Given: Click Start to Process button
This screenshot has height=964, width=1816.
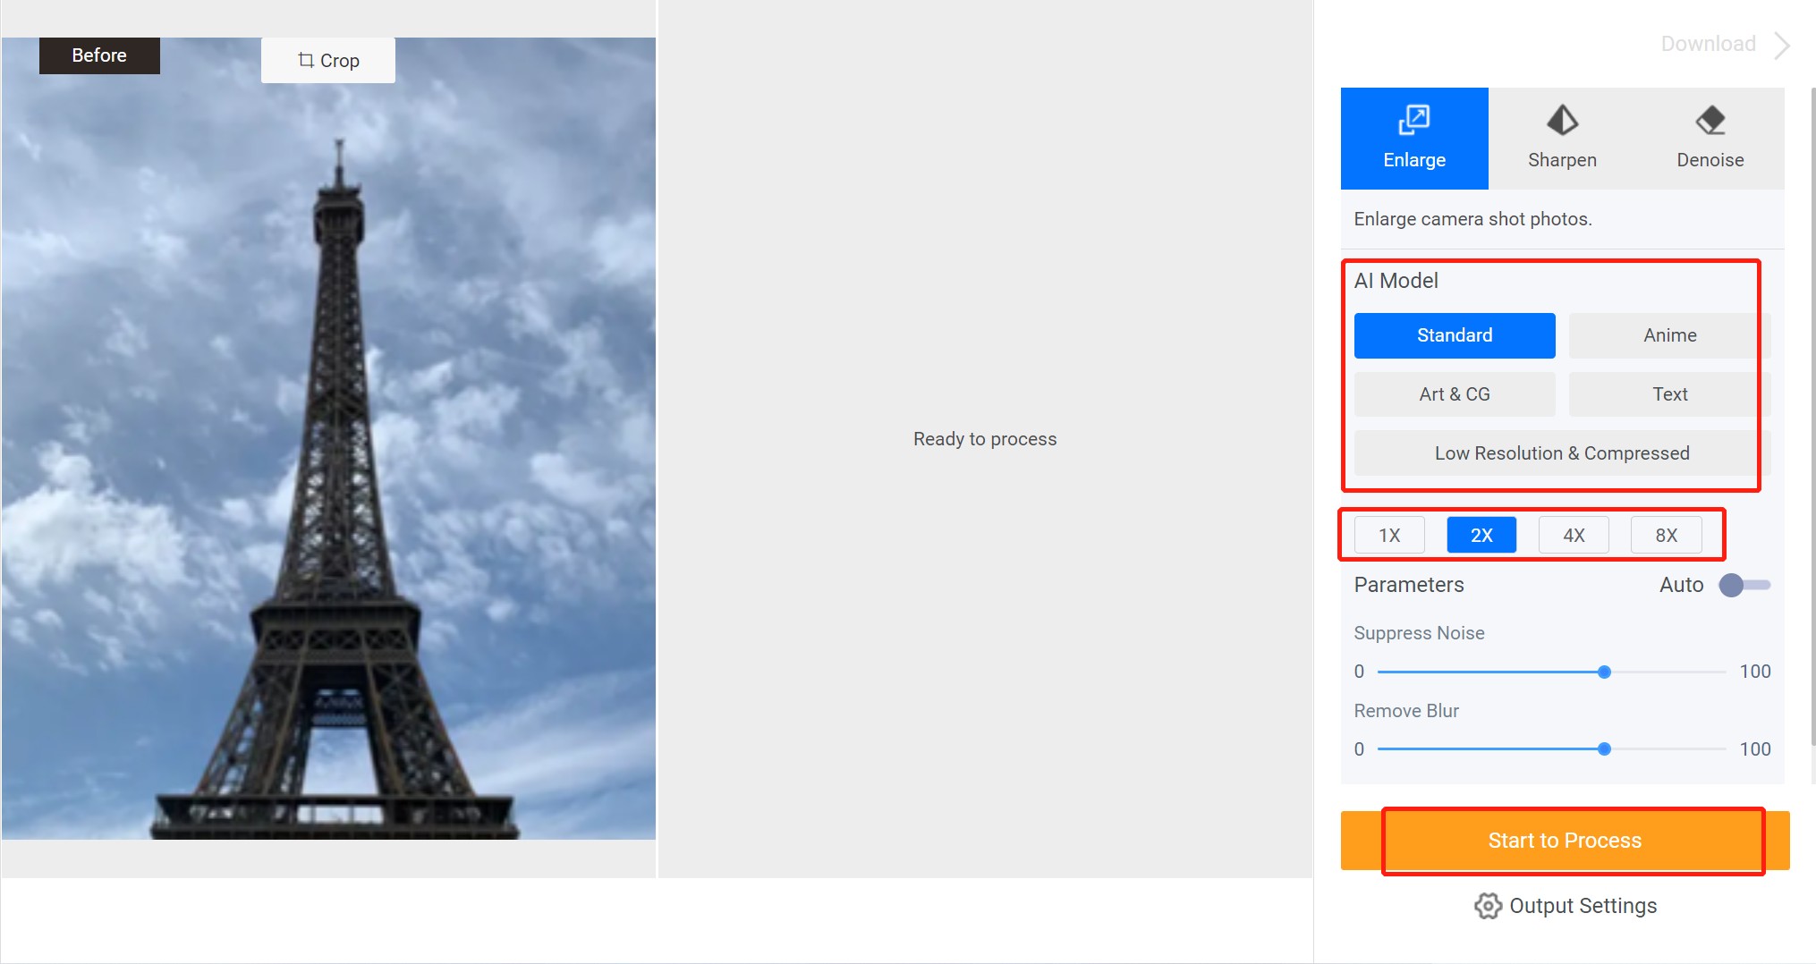Looking at the screenshot, I should (1565, 841).
